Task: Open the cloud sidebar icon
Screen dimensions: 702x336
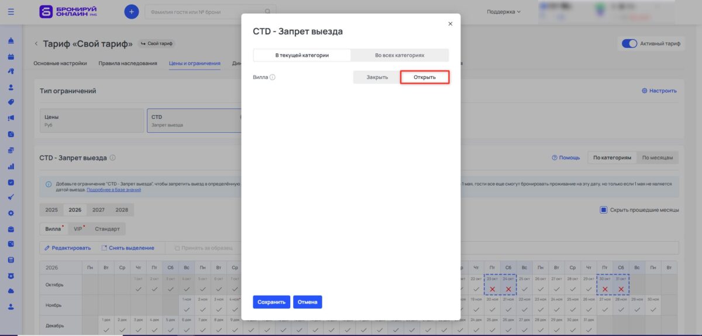Action: tap(11, 291)
